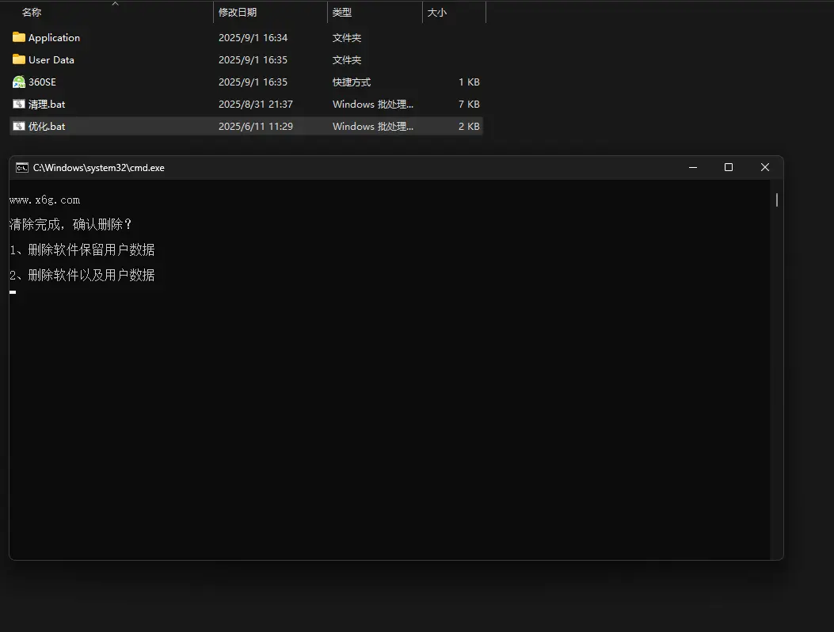The height and width of the screenshot is (632, 834).
Task: Click the green 360SE shortcut icon
Action: point(18,82)
